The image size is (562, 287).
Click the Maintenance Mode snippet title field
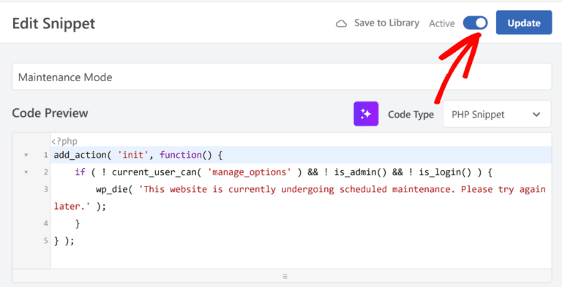tap(282, 77)
